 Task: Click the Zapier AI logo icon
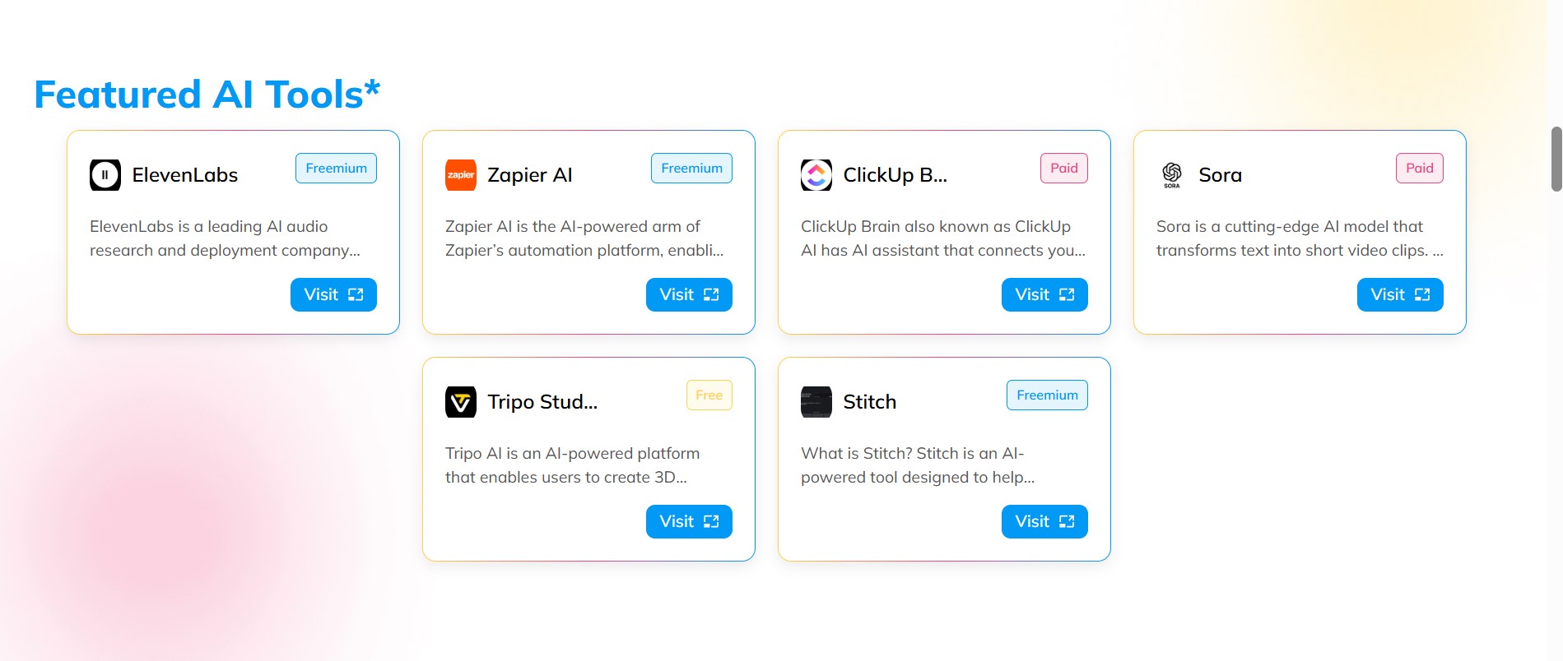point(460,175)
